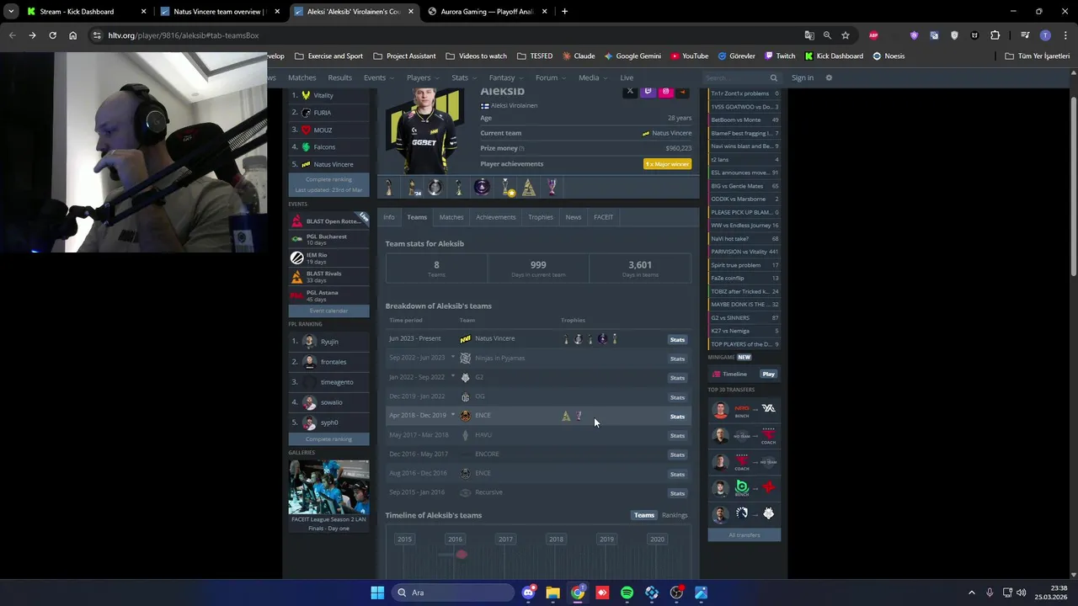Viewport: 1078px width, 606px height.
Task: Open FACEIT League Season 2 gallery thumbnail
Action: click(328, 487)
